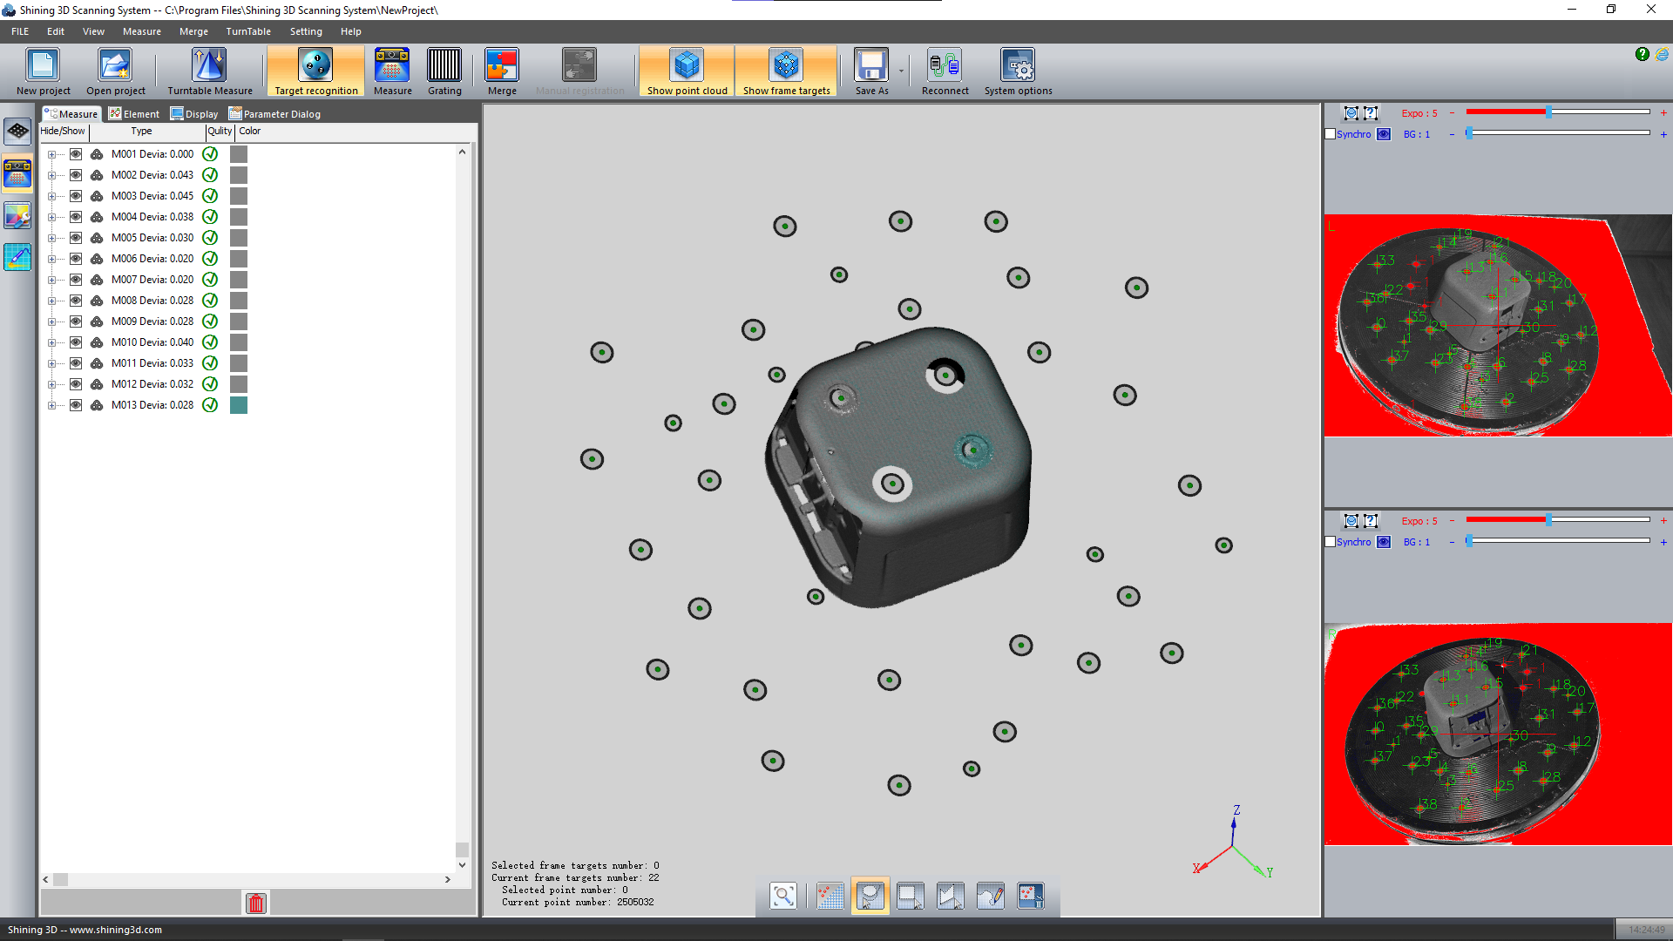Open the Save As dropdown arrow

(901, 71)
